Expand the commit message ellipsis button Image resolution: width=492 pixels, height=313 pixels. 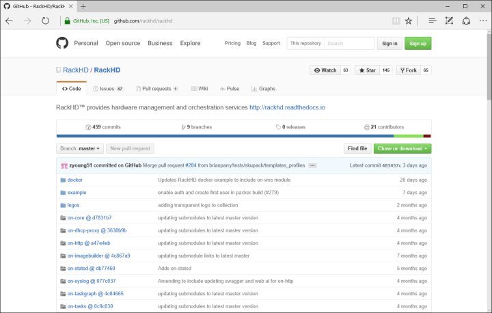tap(312, 165)
